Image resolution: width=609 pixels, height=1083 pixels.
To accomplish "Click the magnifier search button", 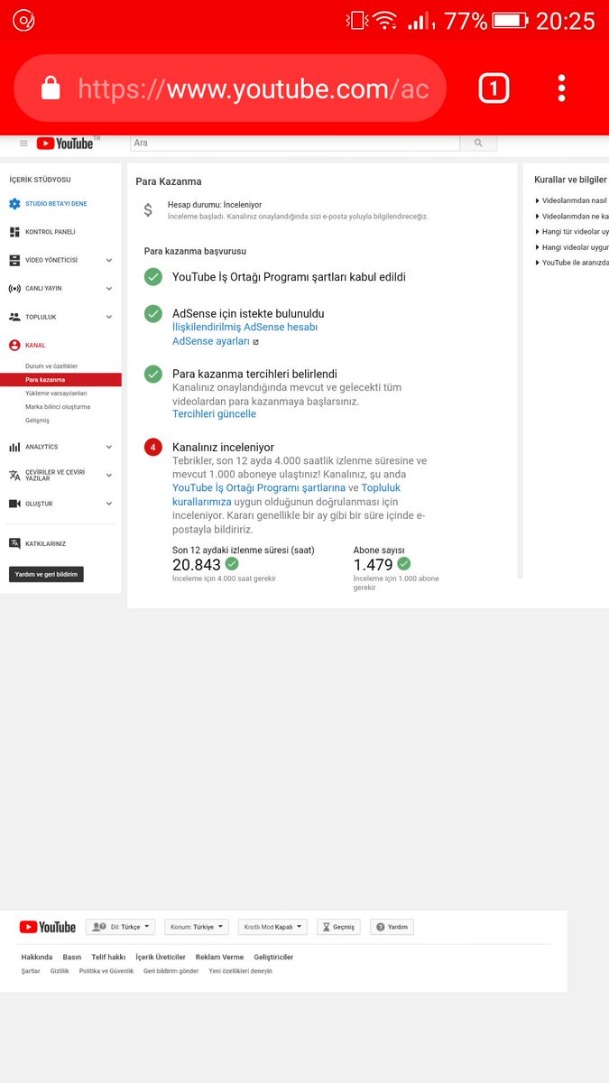I will click(x=478, y=143).
